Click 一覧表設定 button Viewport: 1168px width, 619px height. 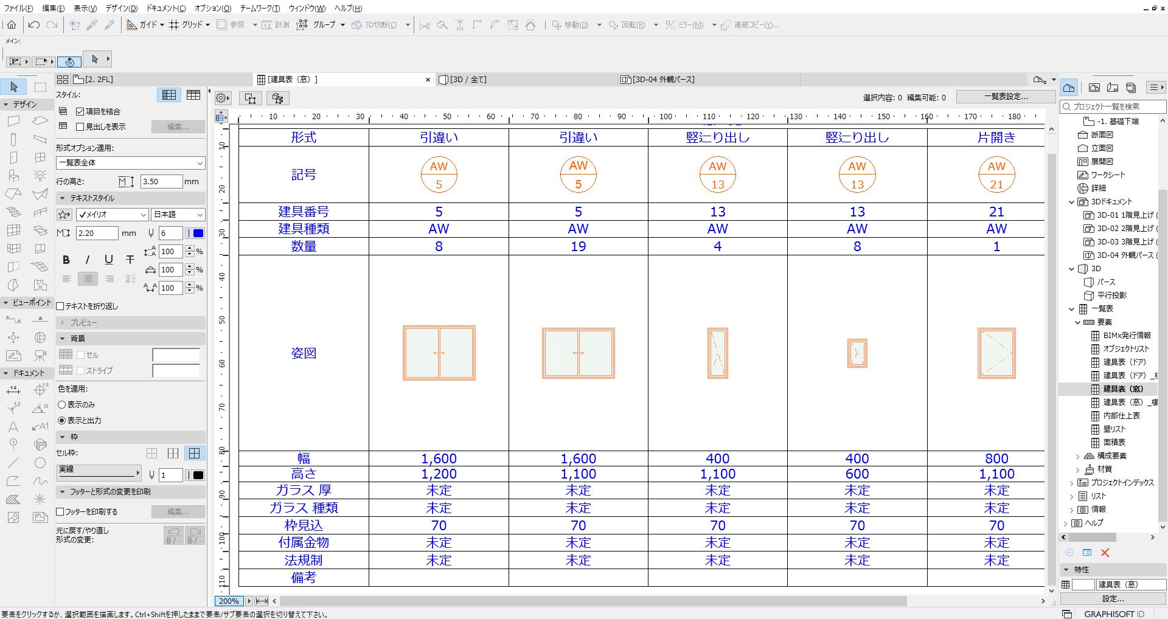coord(1006,97)
